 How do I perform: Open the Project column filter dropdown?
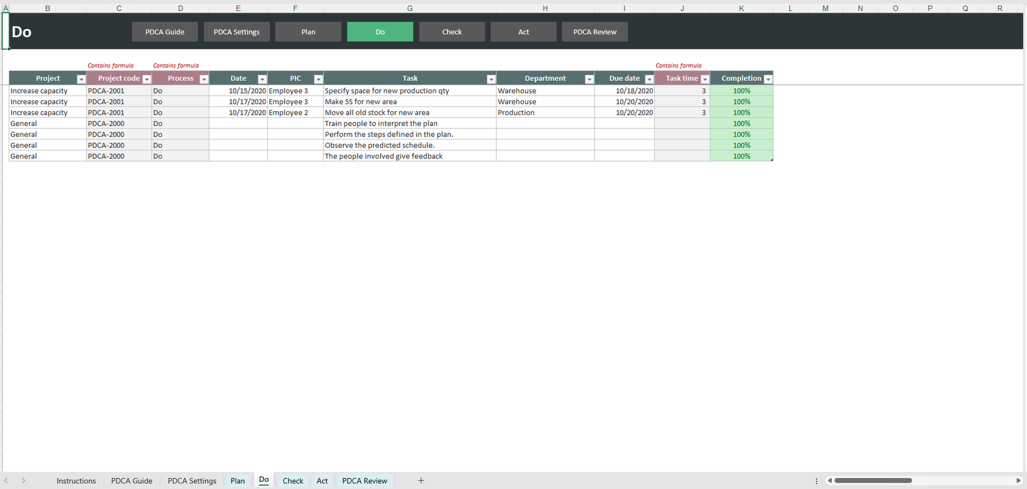tap(81, 79)
